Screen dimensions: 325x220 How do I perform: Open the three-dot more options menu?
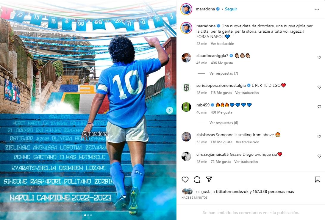tap(317, 9)
